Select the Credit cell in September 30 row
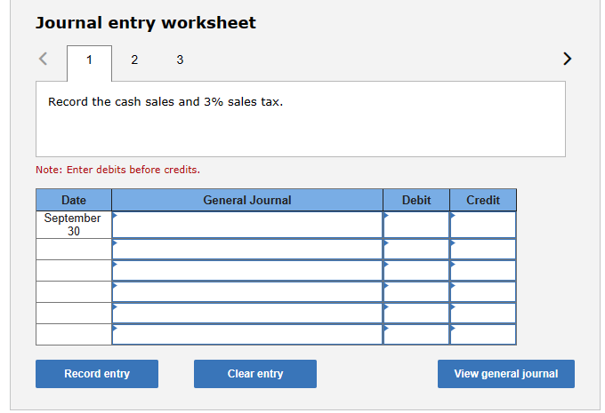The height and width of the screenshot is (413, 605). pyautogui.click(x=483, y=225)
